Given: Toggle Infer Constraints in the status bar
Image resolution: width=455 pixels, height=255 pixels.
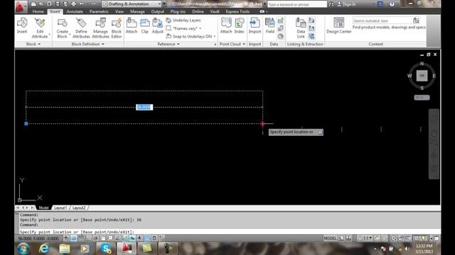Looking at the screenshot, I should coord(66,238).
